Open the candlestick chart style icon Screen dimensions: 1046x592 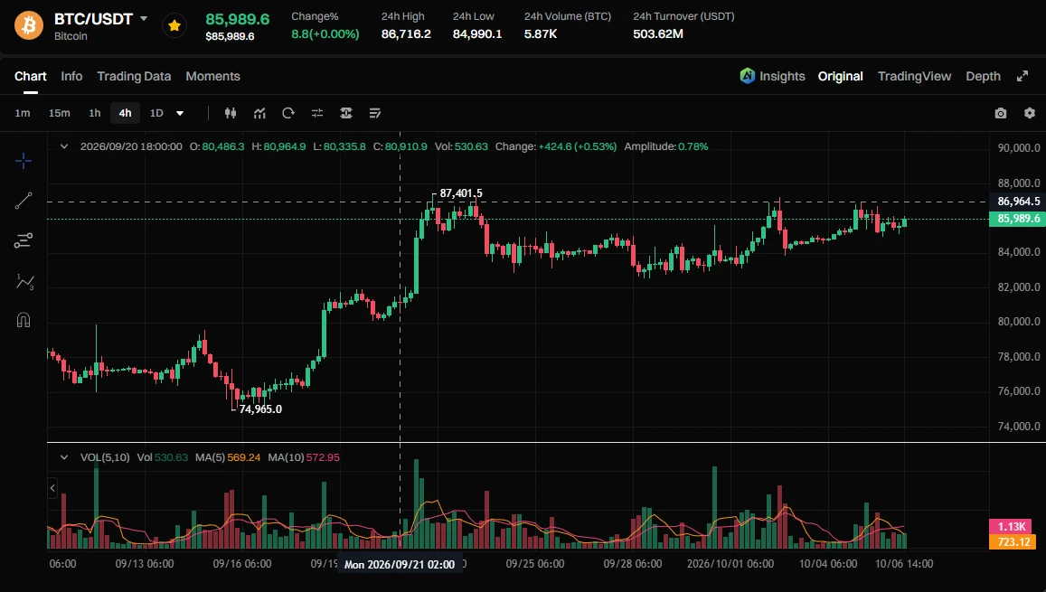(x=231, y=113)
